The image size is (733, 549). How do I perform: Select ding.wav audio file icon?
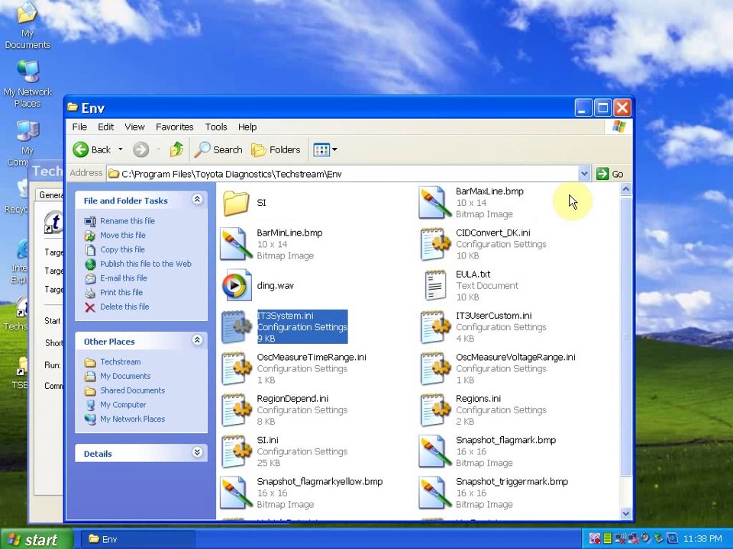[236, 285]
